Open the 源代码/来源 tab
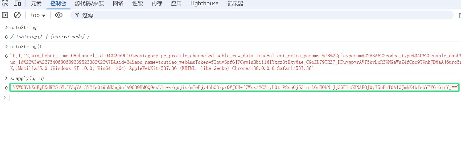 (x=89, y=4)
